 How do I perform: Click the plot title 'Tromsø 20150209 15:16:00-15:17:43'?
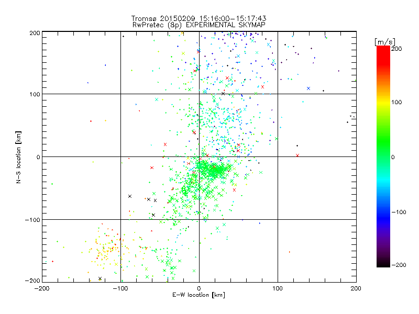click(x=199, y=18)
